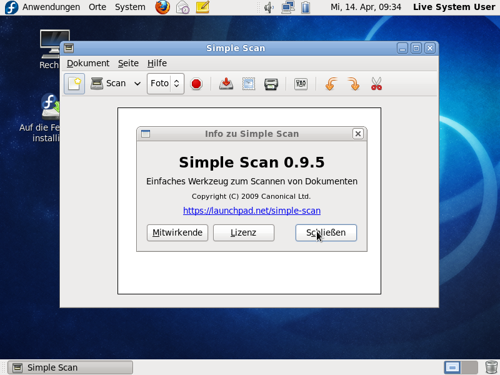The height and width of the screenshot is (375, 500).
Task: Open the mail client panel icon
Action: point(182,7)
